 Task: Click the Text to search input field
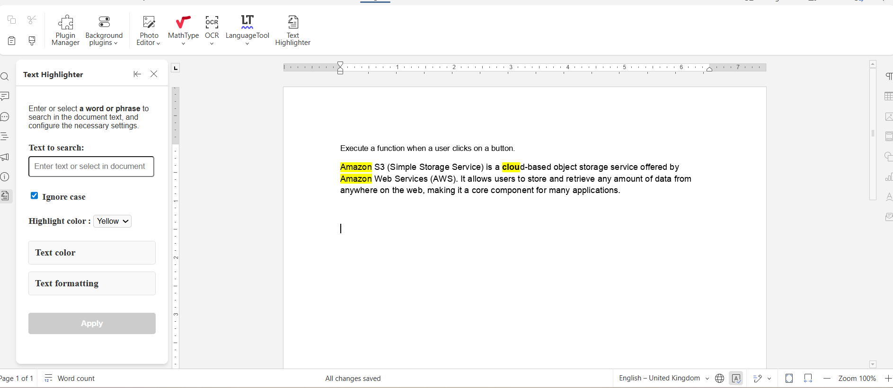coord(91,167)
